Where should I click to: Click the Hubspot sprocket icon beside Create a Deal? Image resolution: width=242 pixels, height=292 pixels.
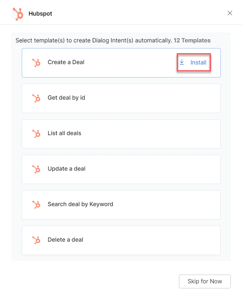[37, 62]
